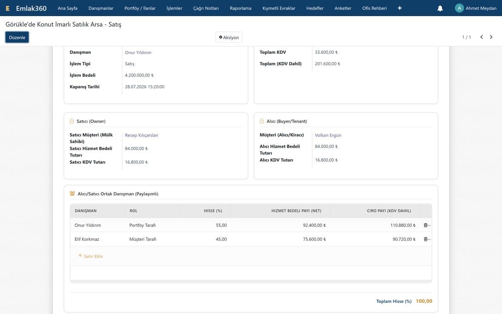Viewport: 502px width, 314px height.
Task: Delete Onur Yıldırım row with trash icon
Action: [425, 226]
